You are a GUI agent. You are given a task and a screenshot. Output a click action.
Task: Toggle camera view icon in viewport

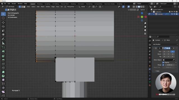pos(145,30)
